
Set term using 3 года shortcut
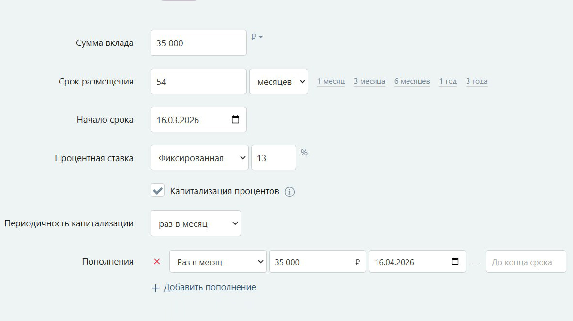pos(477,81)
